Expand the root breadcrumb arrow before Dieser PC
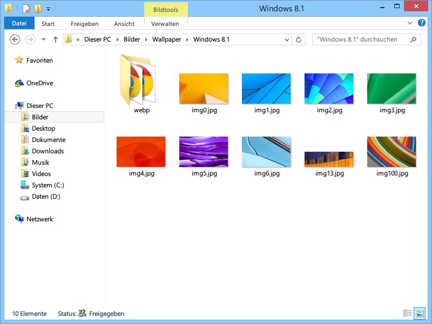 click(78, 39)
